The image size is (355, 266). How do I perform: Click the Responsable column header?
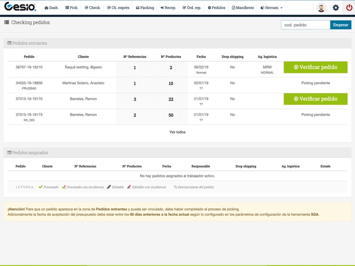[x=201, y=166]
